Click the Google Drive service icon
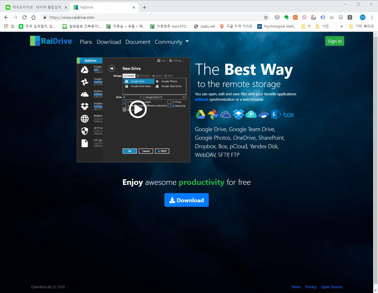 201,114
